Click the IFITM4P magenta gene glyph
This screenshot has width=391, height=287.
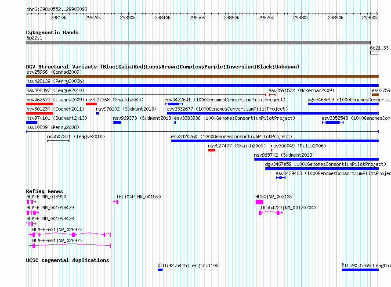116,202
